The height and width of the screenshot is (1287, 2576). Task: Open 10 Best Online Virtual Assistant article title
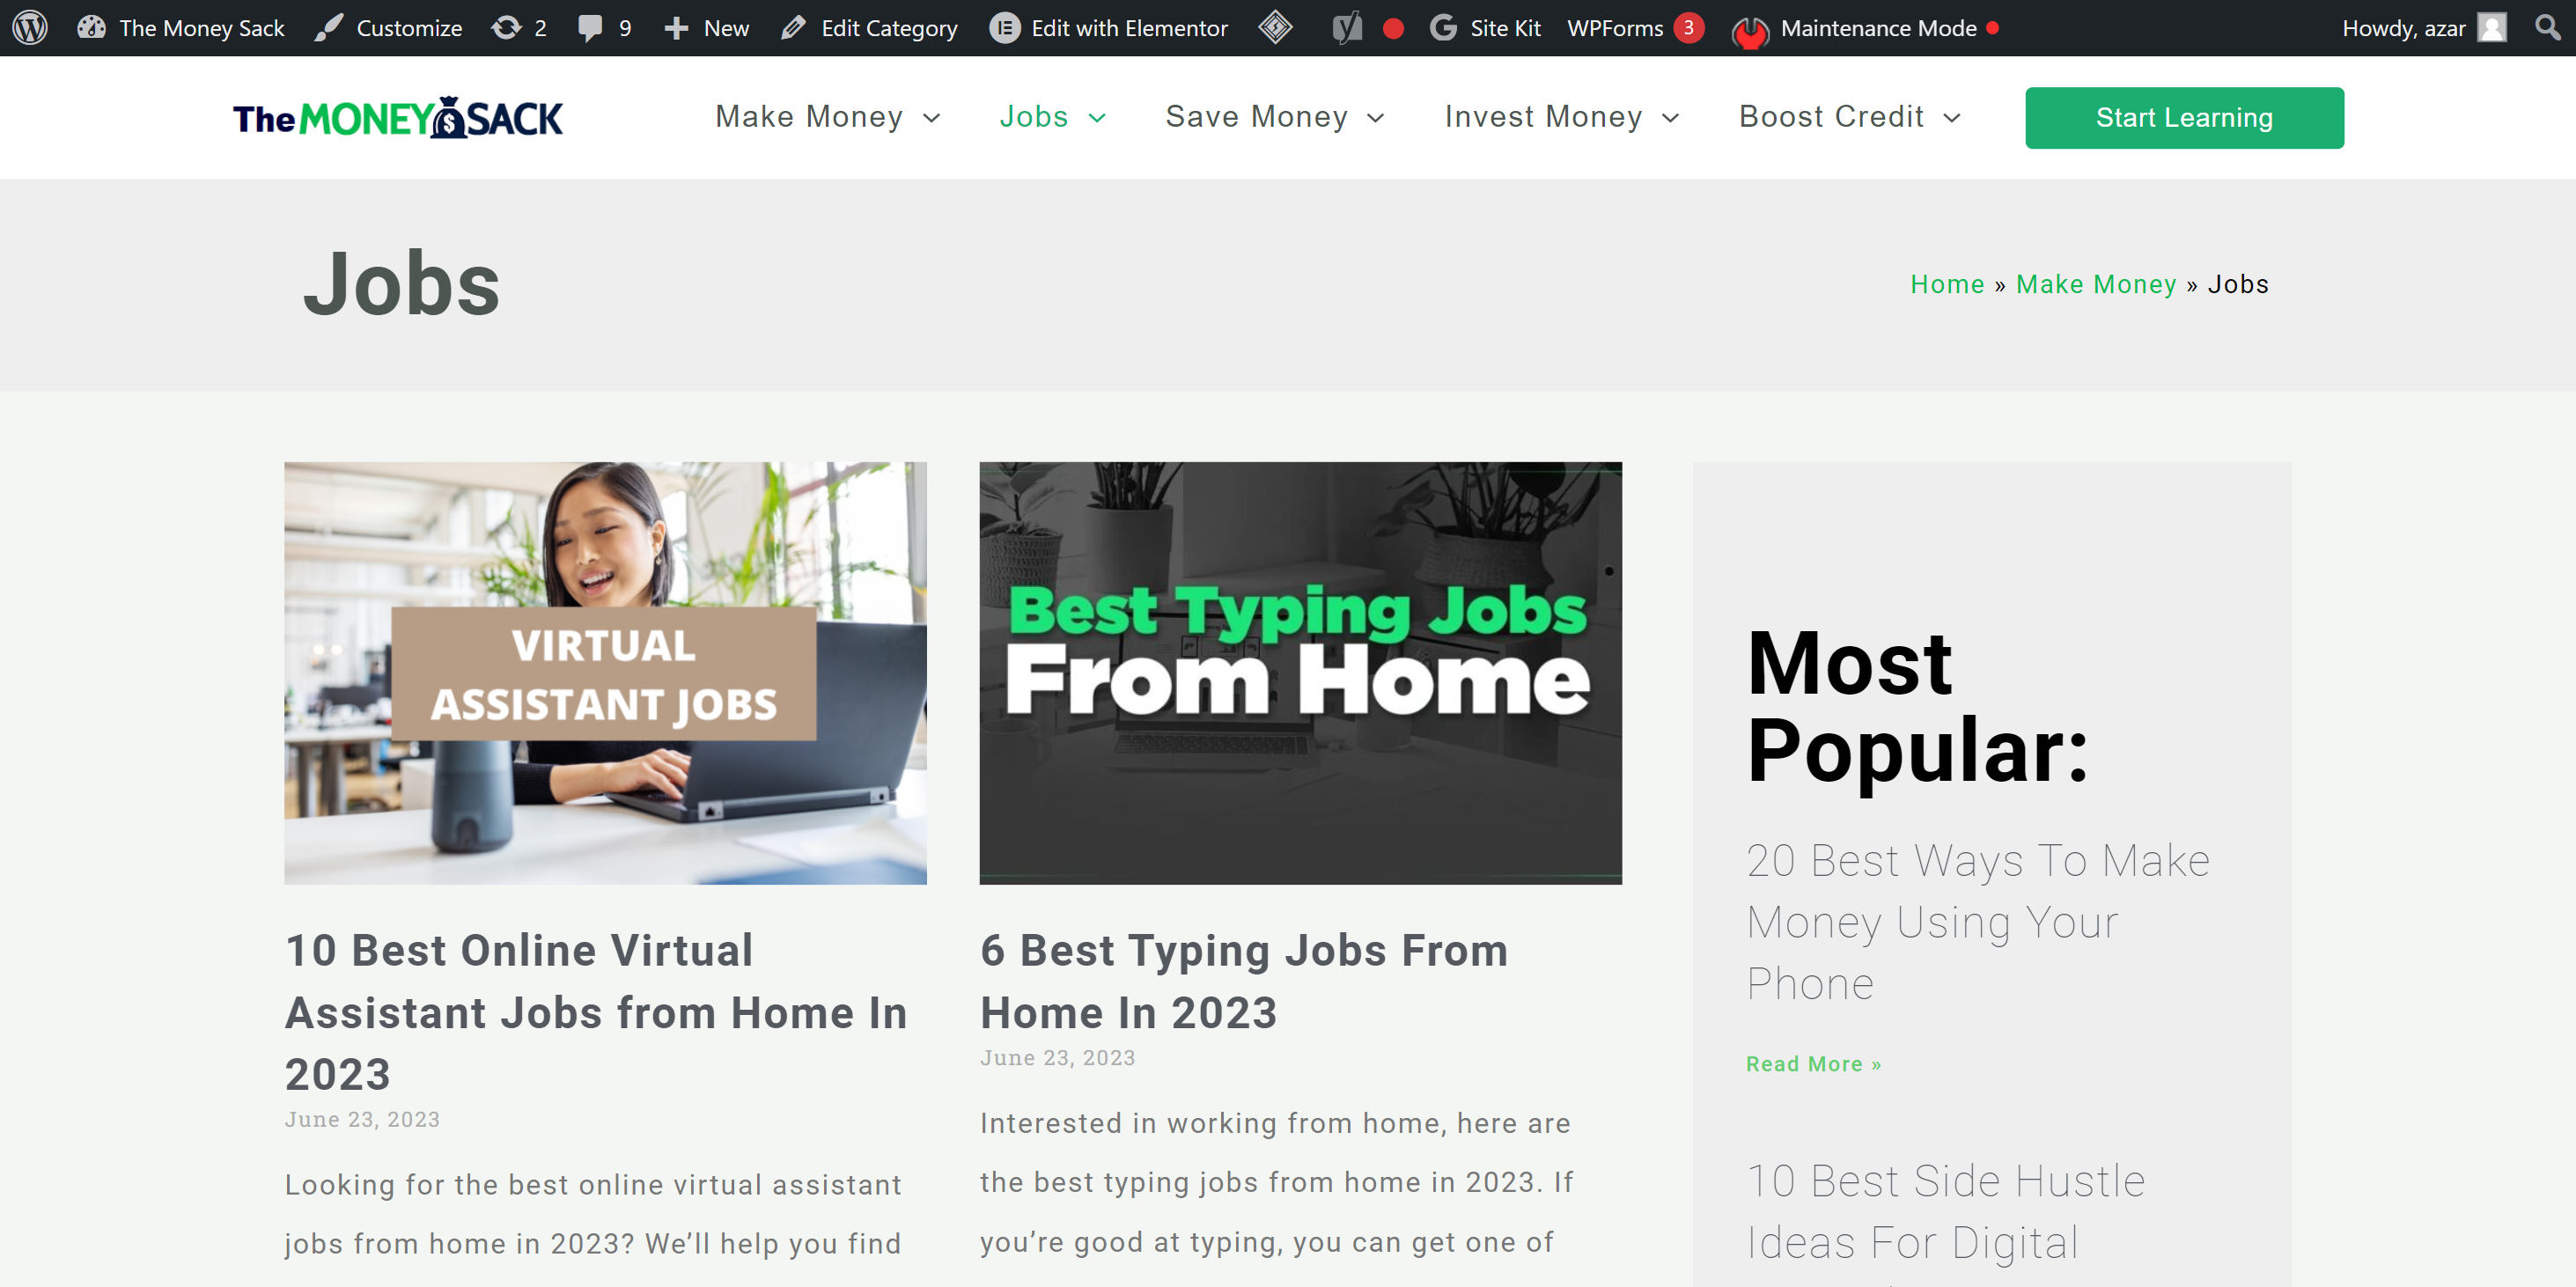pyautogui.click(x=596, y=1011)
